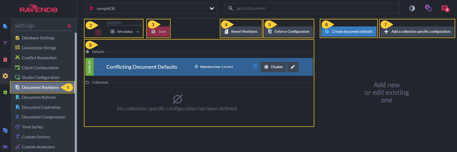Click the RavenDB logo
This screenshot has width=457, height=152.
pyautogui.click(x=39, y=8)
